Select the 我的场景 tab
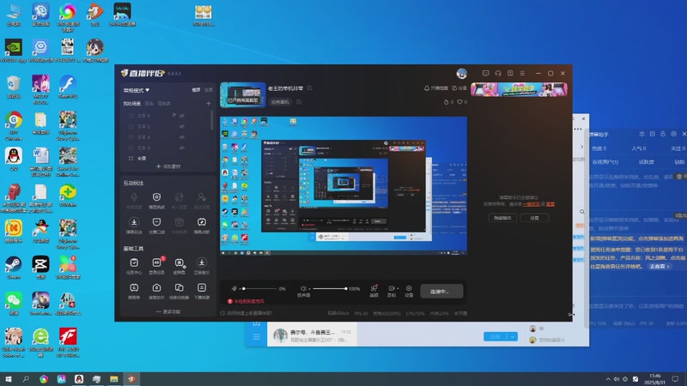This screenshot has width=687, height=386. click(131, 104)
